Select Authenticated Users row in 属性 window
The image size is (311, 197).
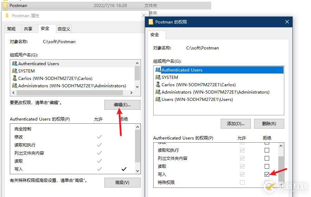[x=73, y=63]
